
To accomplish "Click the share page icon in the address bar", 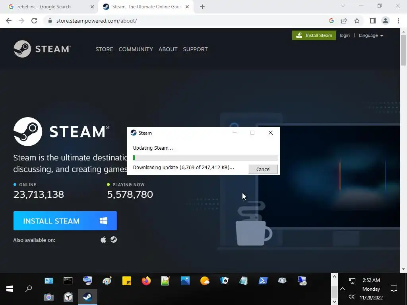I will [x=344, y=21].
